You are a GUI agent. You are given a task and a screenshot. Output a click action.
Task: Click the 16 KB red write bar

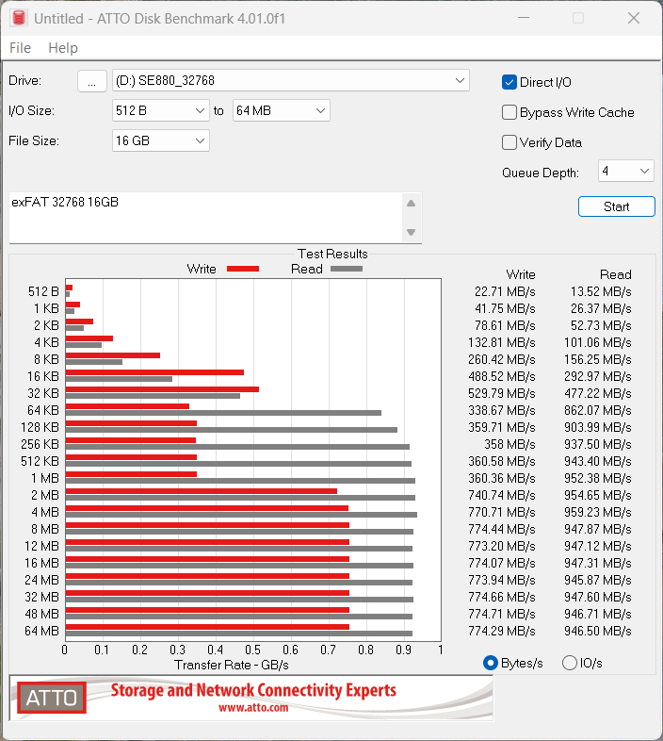tap(154, 372)
